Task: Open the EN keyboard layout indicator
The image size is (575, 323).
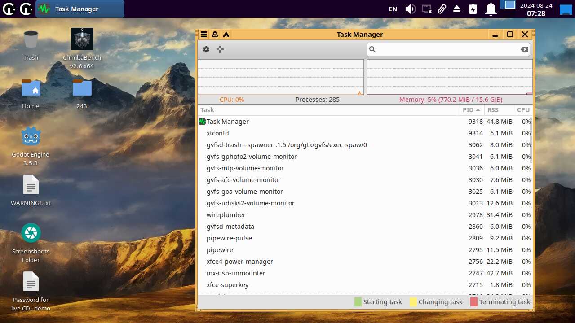Action: click(x=393, y=9)
